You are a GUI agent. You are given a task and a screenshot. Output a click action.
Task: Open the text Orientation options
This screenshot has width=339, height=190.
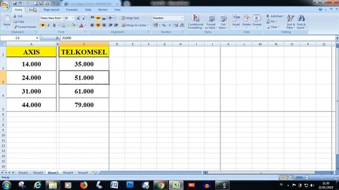tap(111, 18)
